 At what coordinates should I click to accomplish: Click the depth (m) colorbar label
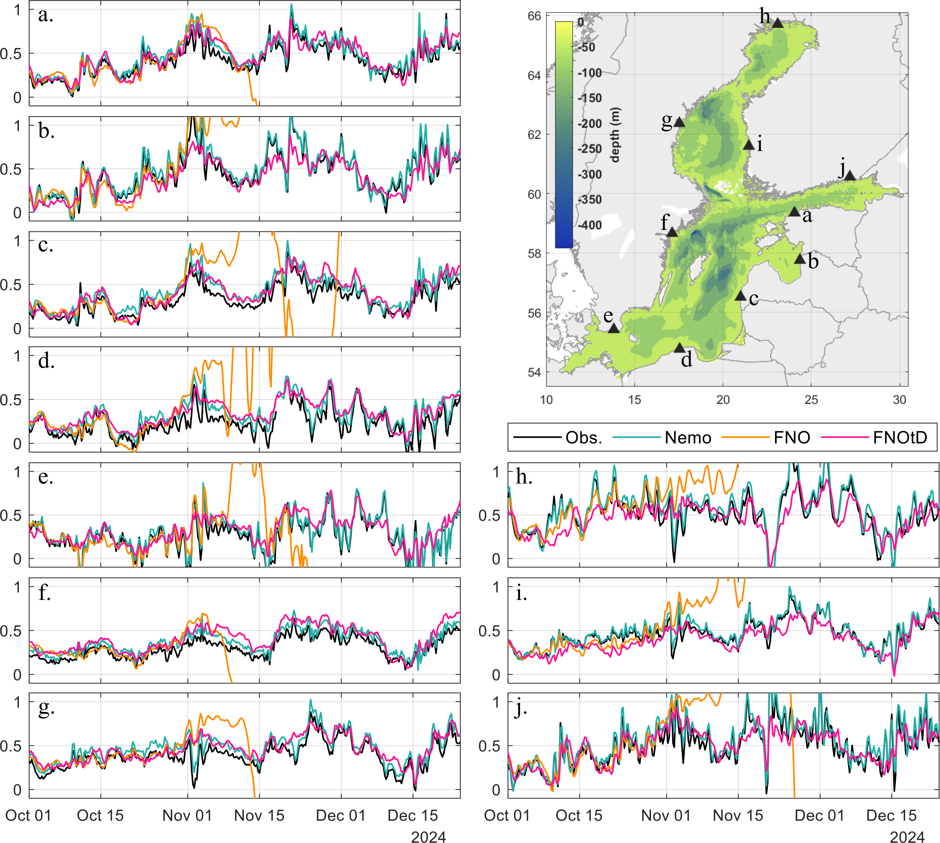click(614, 135)
